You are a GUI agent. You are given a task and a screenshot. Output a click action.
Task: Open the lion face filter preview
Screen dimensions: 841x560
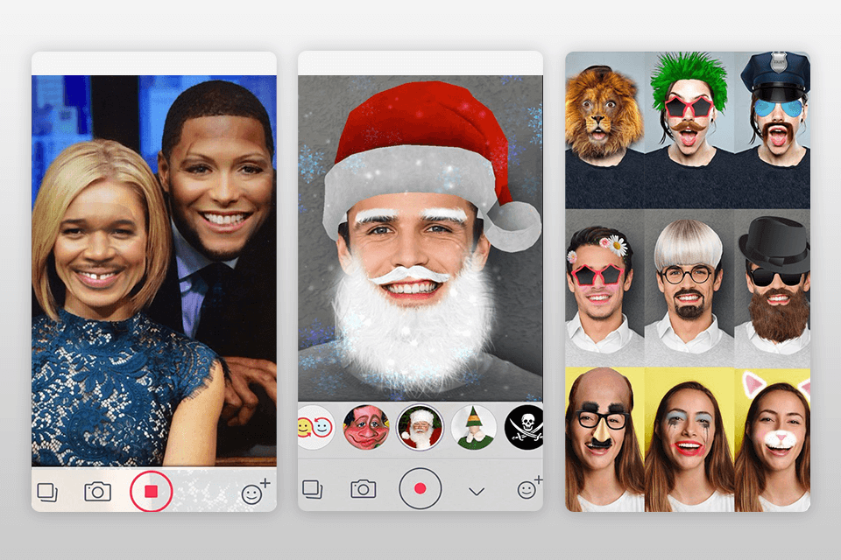tap(604, 129)
